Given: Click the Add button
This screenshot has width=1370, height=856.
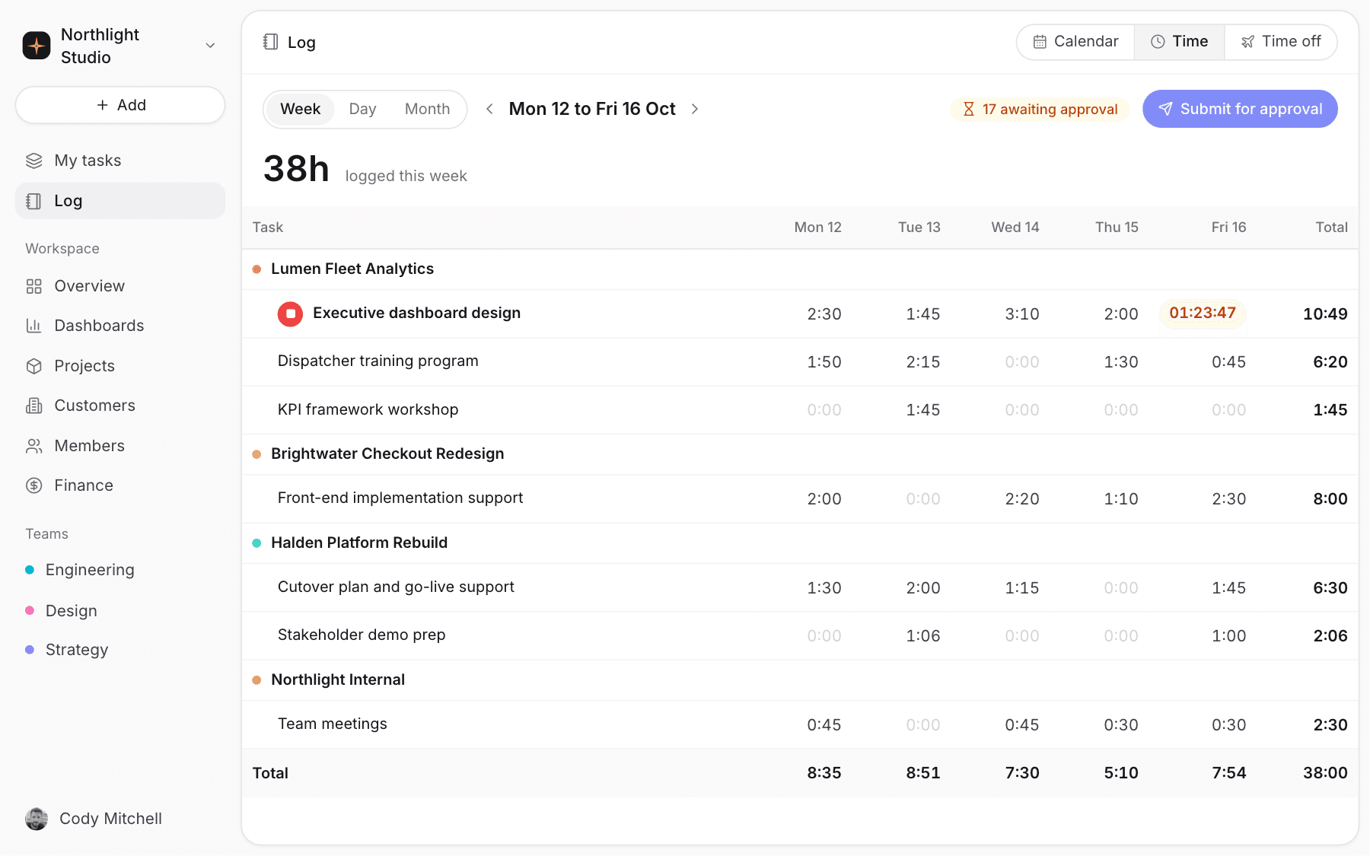Looking at the screenshot, I should pos(120,105).
